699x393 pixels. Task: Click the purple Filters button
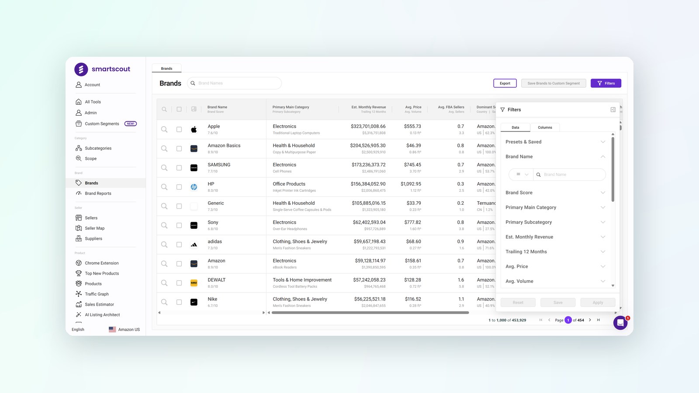pyautogui.click(x=606, y=83)
